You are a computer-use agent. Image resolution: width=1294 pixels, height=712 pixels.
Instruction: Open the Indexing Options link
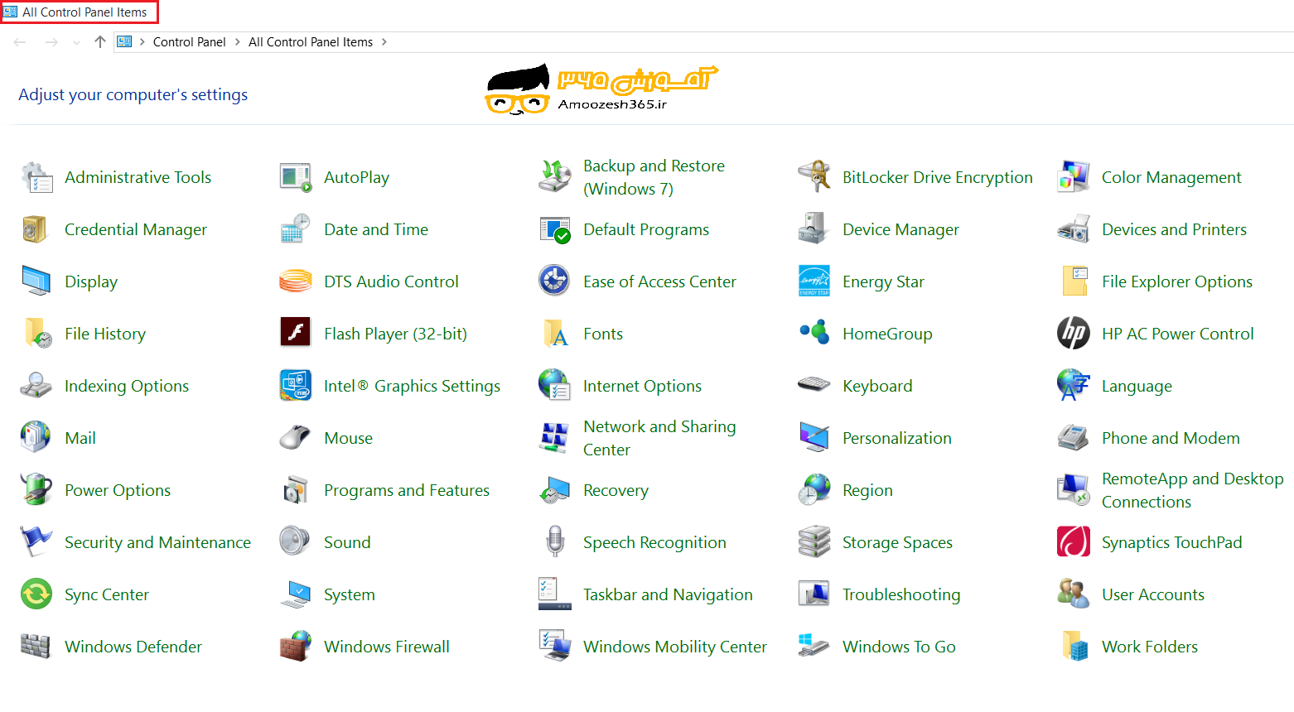(127, 386)
